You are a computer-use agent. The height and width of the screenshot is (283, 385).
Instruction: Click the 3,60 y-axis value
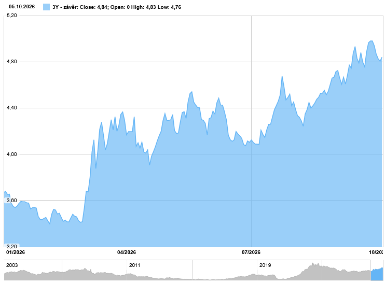tap(12, 201)
